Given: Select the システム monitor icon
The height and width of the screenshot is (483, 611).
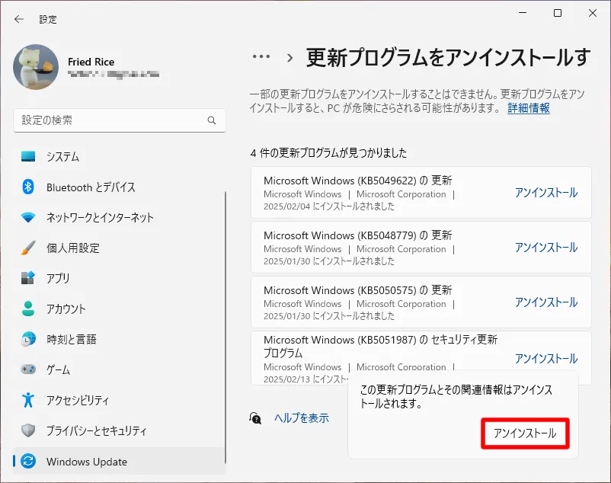Looking at the screenshot, I should pyautogui.click(x=28, y=156).
